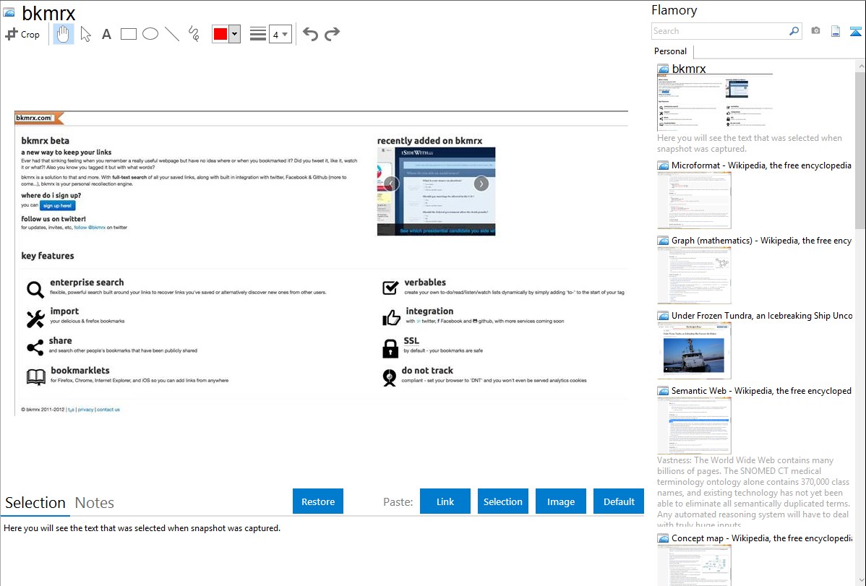Open the Semantic Web snapshot thumbnail
The height and width of the screenshot is (586, 866).
pyautogui.click(x=694, y=426)
